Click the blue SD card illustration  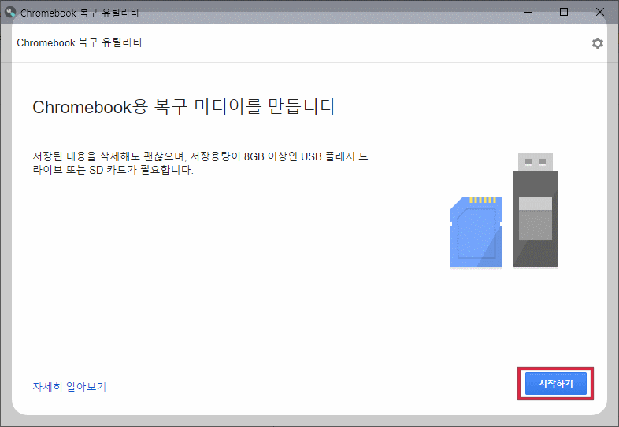pos(476,232)
